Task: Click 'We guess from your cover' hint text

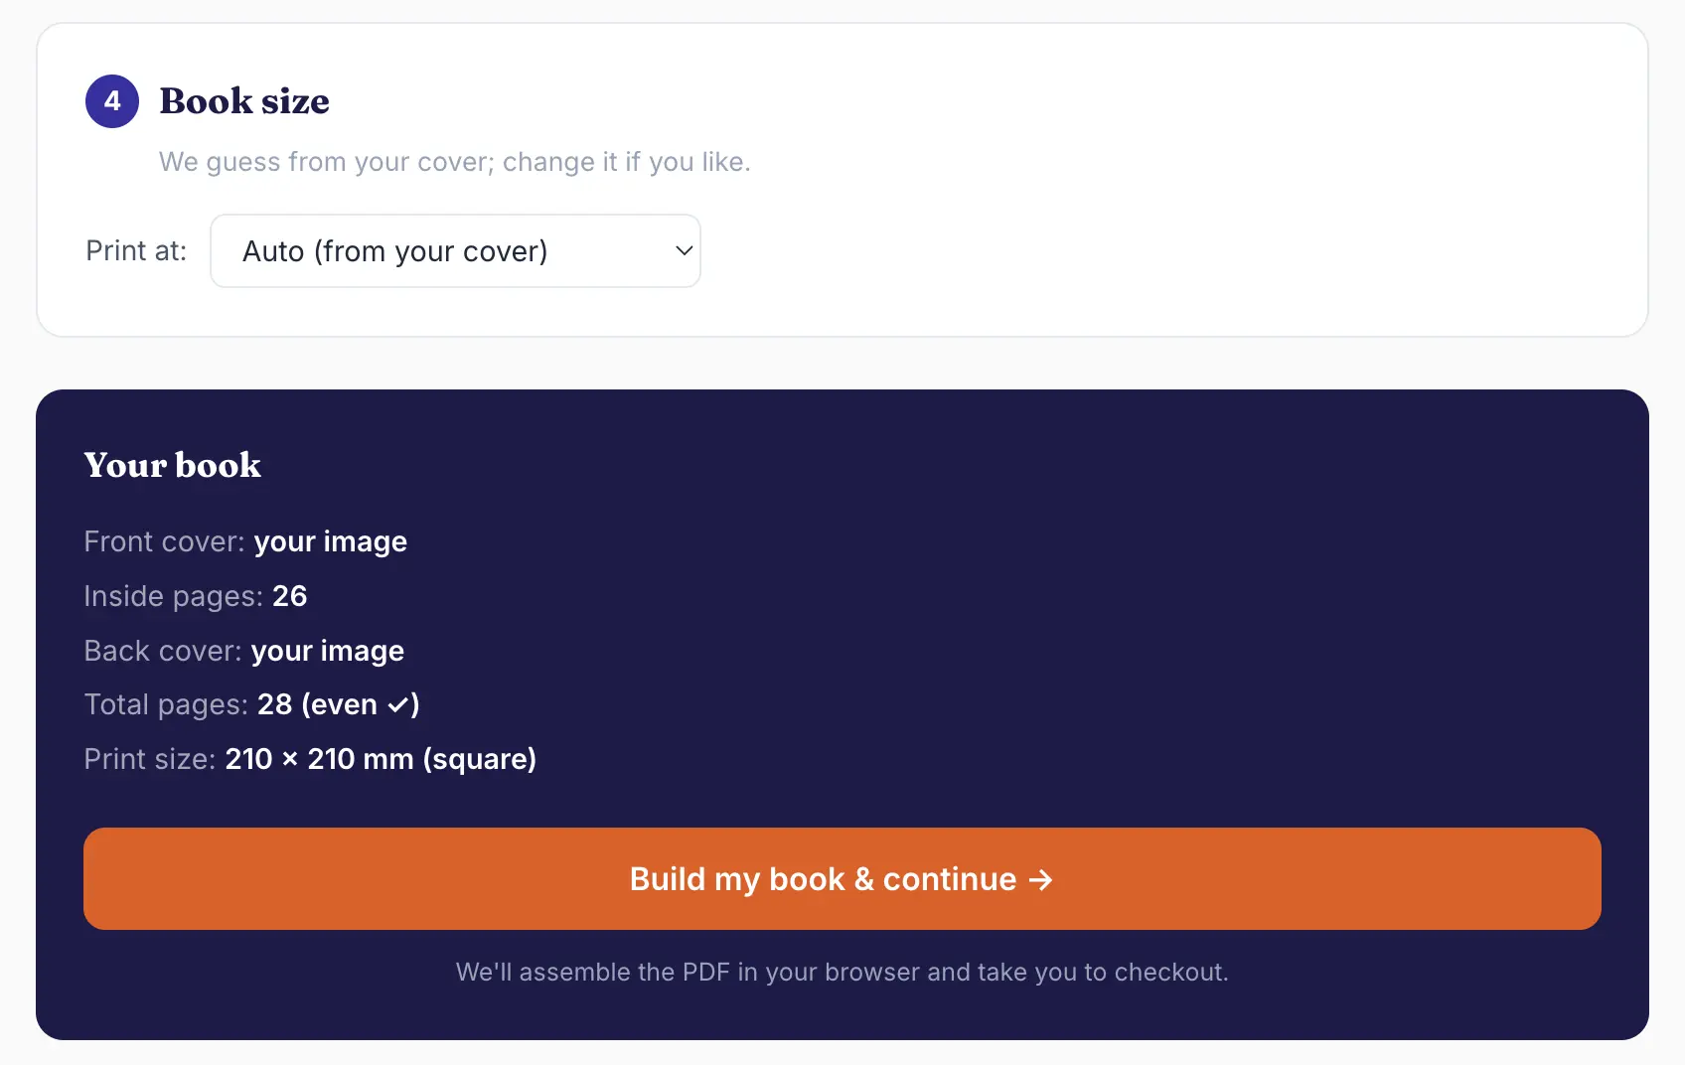Action: pyautogui.click(x=455, y=162)
